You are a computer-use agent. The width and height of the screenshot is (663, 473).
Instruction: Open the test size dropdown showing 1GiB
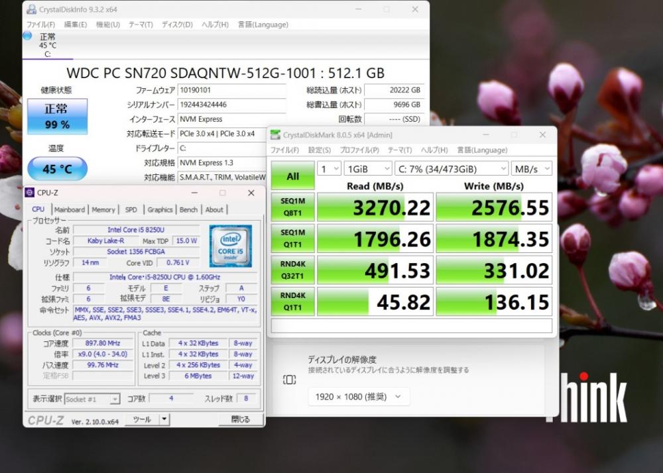point(368,169)
